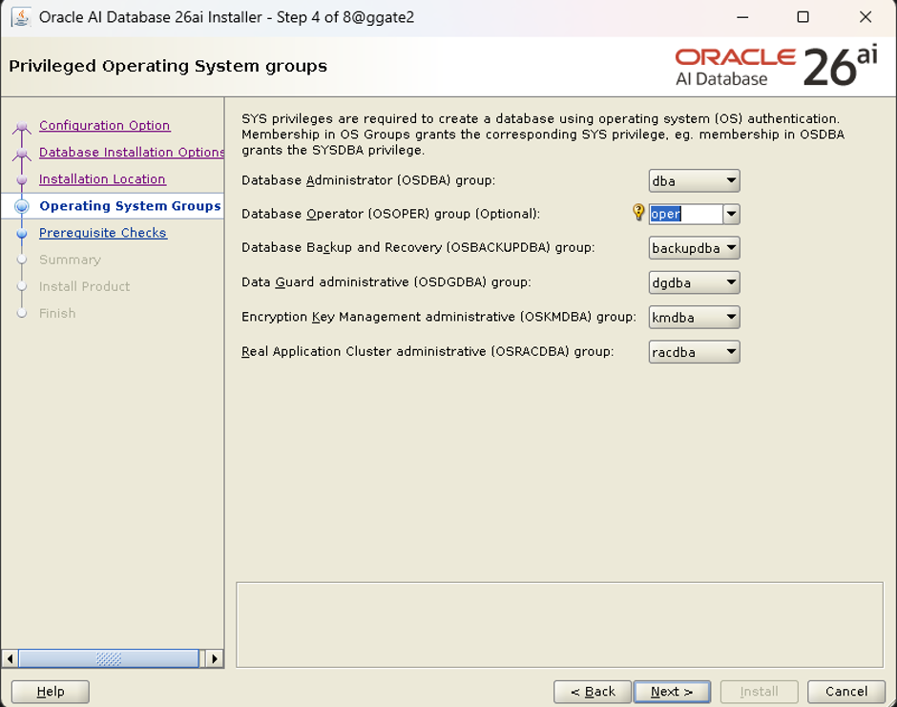Maximize the installer window

803,17
